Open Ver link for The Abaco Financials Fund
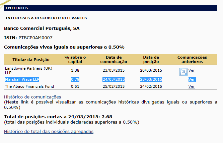 pyautogui.click(x=192, y=86)
